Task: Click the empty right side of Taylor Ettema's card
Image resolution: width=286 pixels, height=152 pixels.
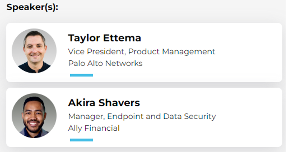Action: (x=248, y=53)
